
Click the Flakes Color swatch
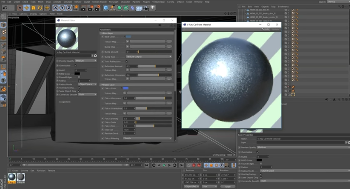(126, 88)
